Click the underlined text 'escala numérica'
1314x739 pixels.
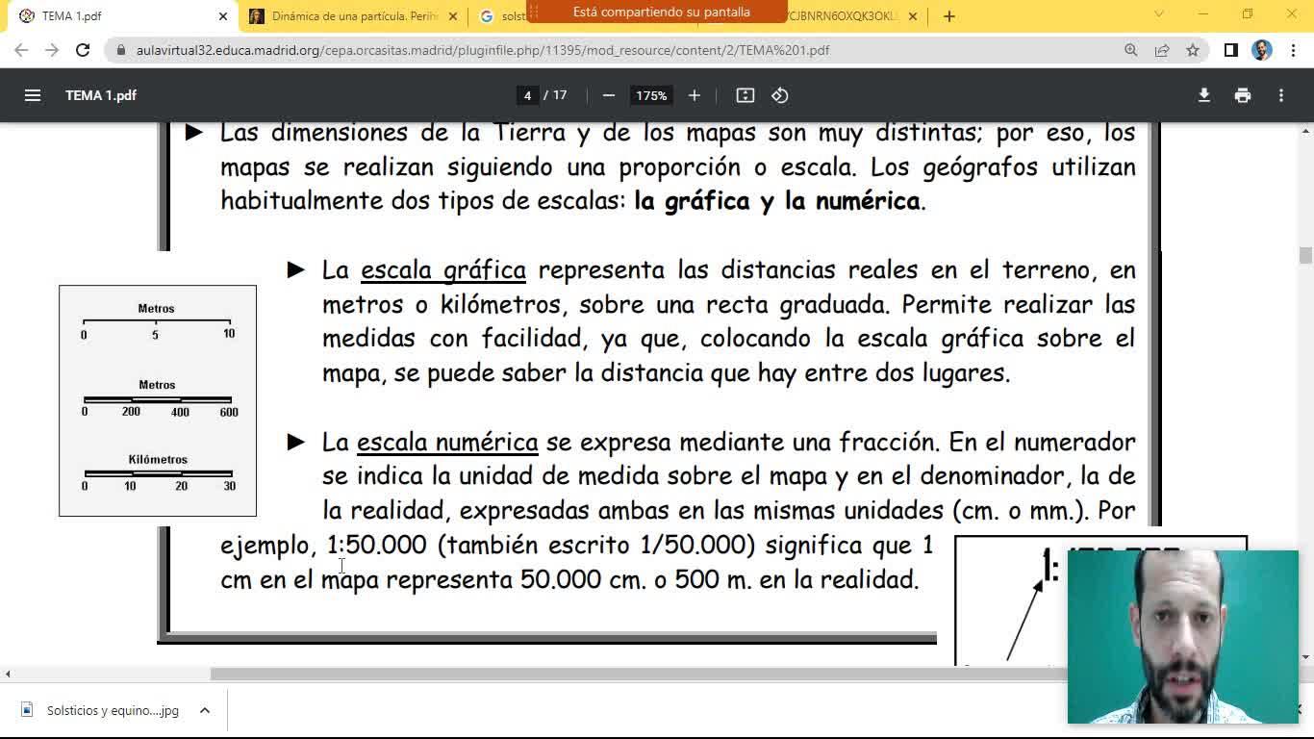pos(447,442)
